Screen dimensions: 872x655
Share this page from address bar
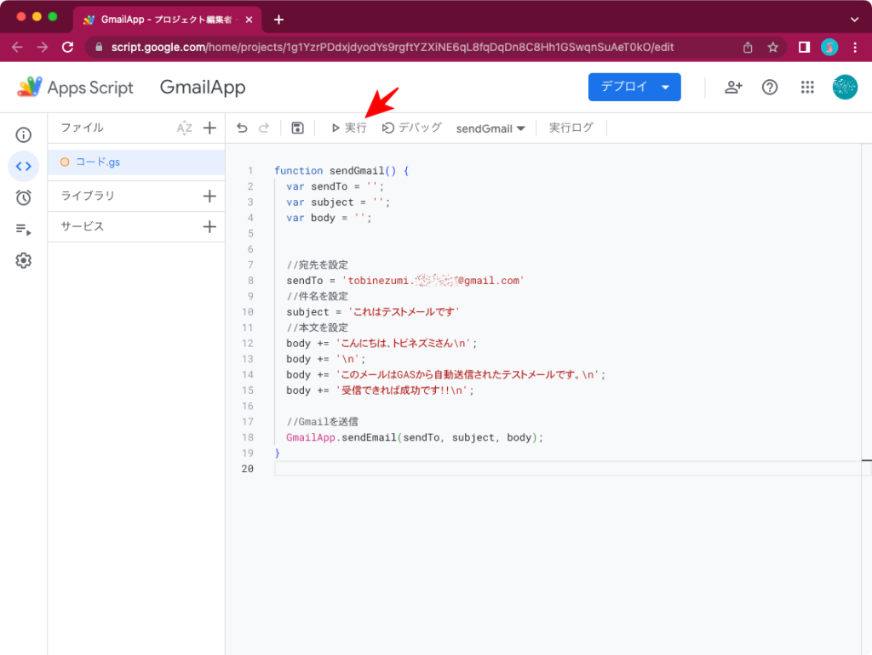tap(748, 48)
